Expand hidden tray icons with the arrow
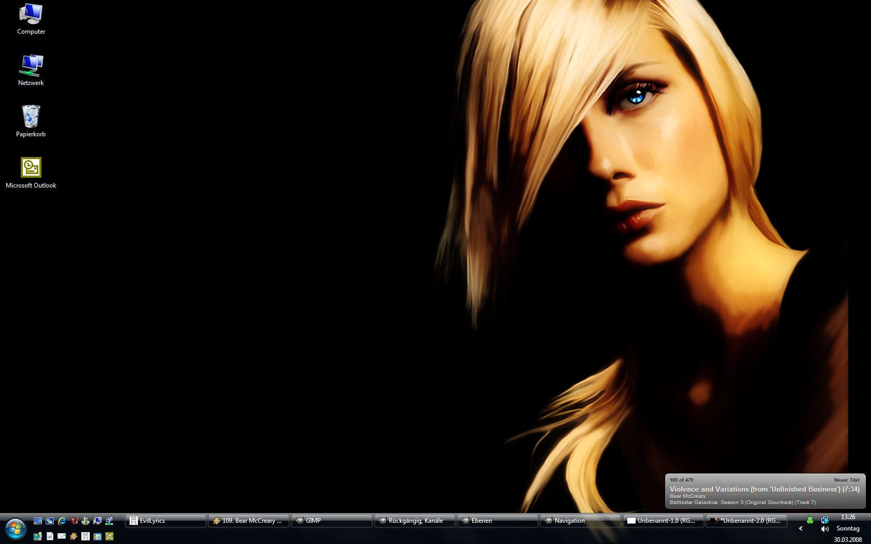 pyautogui.click(x=801, y=528)
